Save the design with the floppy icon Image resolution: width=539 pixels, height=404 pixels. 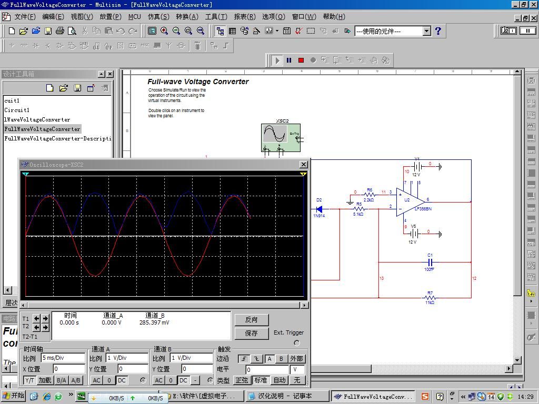[x=48, y=31]
